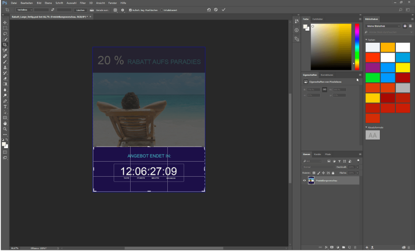Select the Lasso tool
The height and width of the screenshot is (251, 415).
click(x=5, y=34)
